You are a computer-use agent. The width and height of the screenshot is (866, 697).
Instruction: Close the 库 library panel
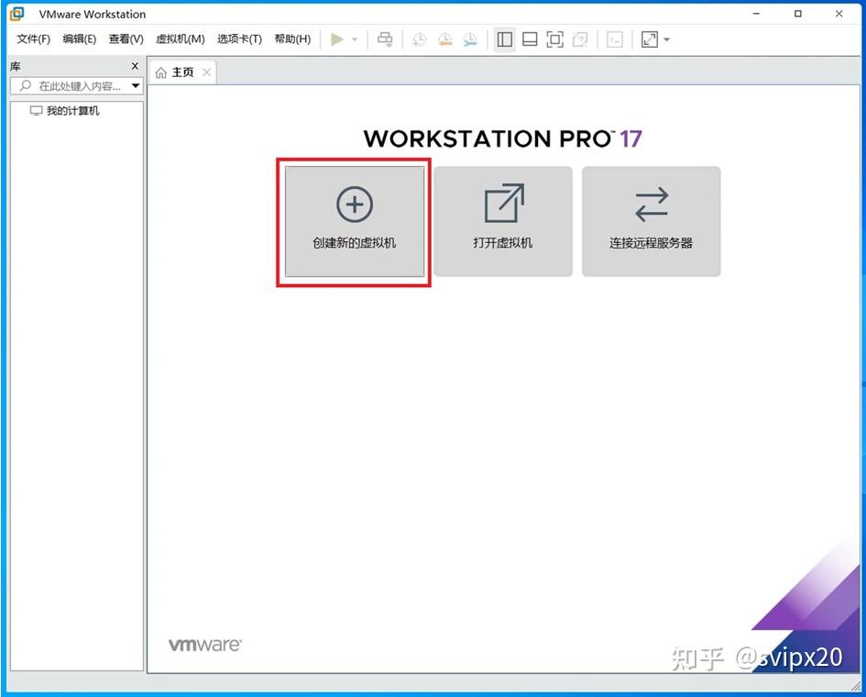point(135,66)
